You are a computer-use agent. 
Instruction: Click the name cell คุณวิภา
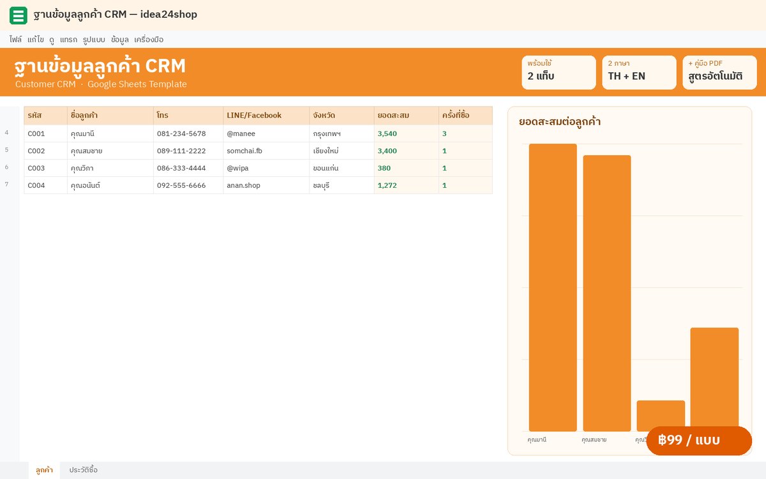[110, 168]
